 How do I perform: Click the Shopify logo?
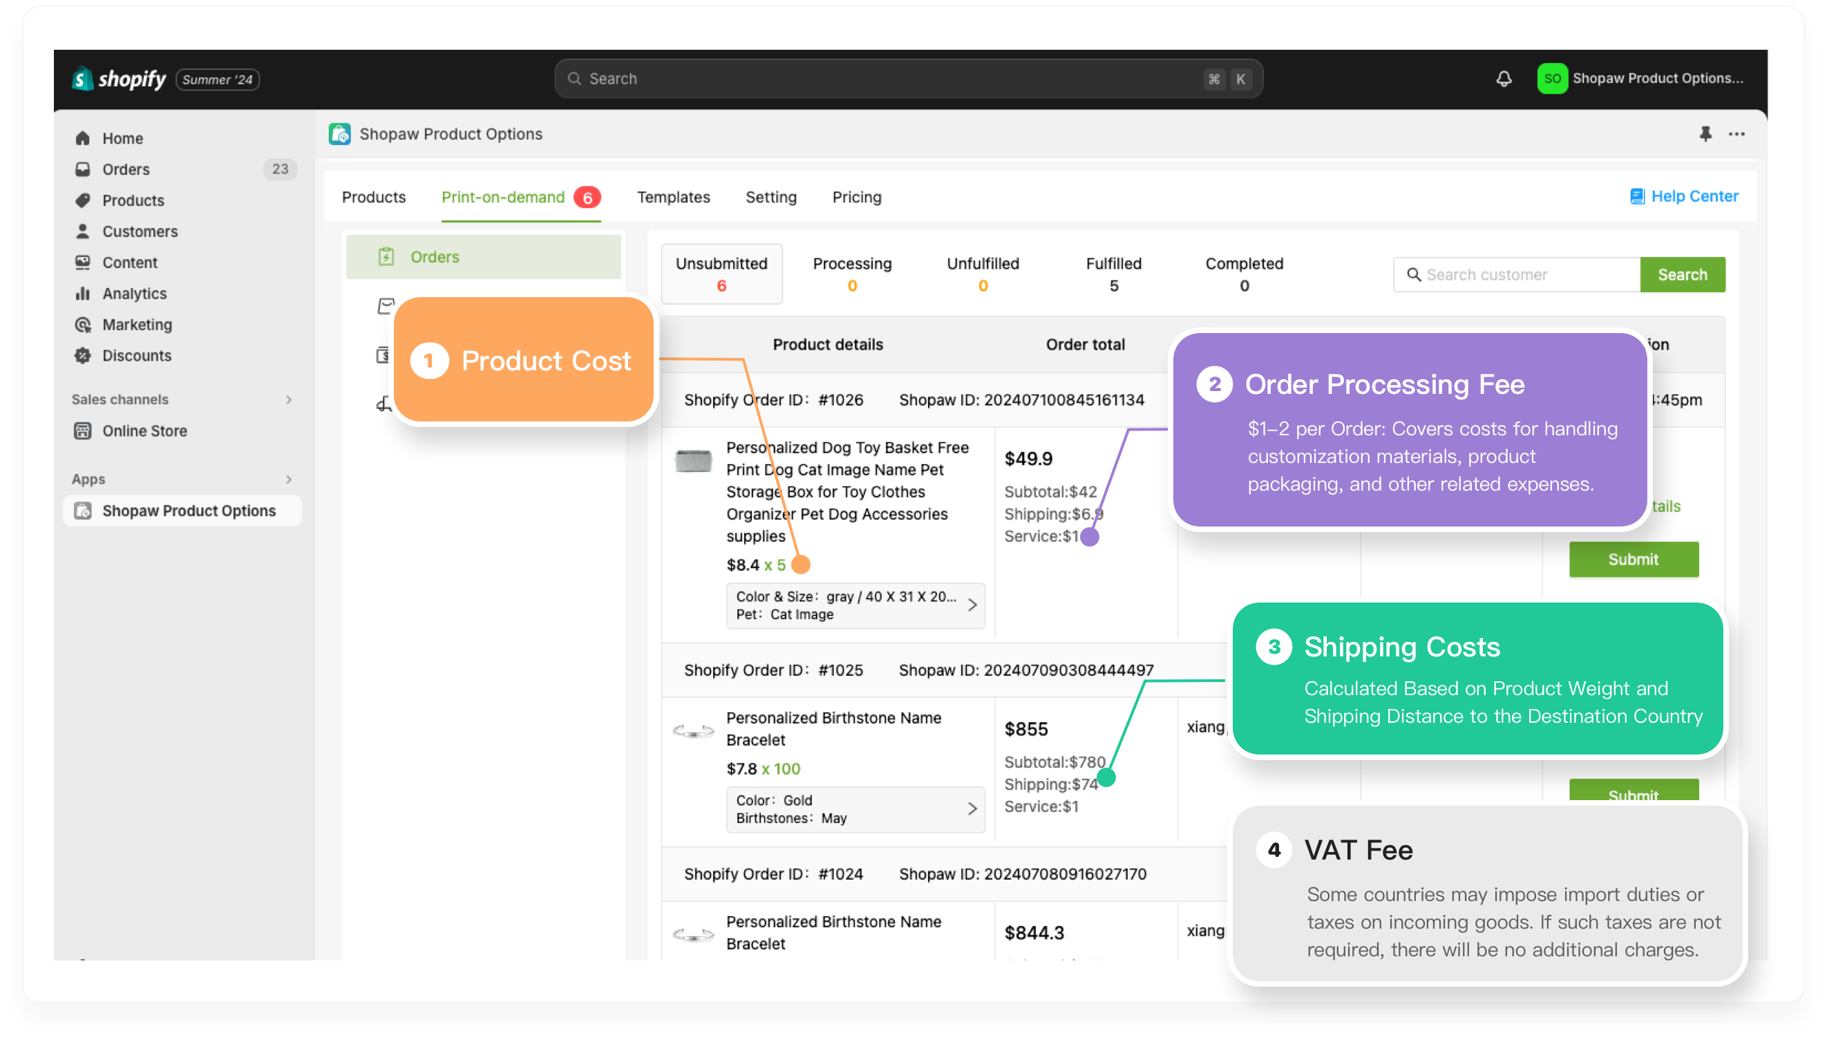[x=119, y=79]
